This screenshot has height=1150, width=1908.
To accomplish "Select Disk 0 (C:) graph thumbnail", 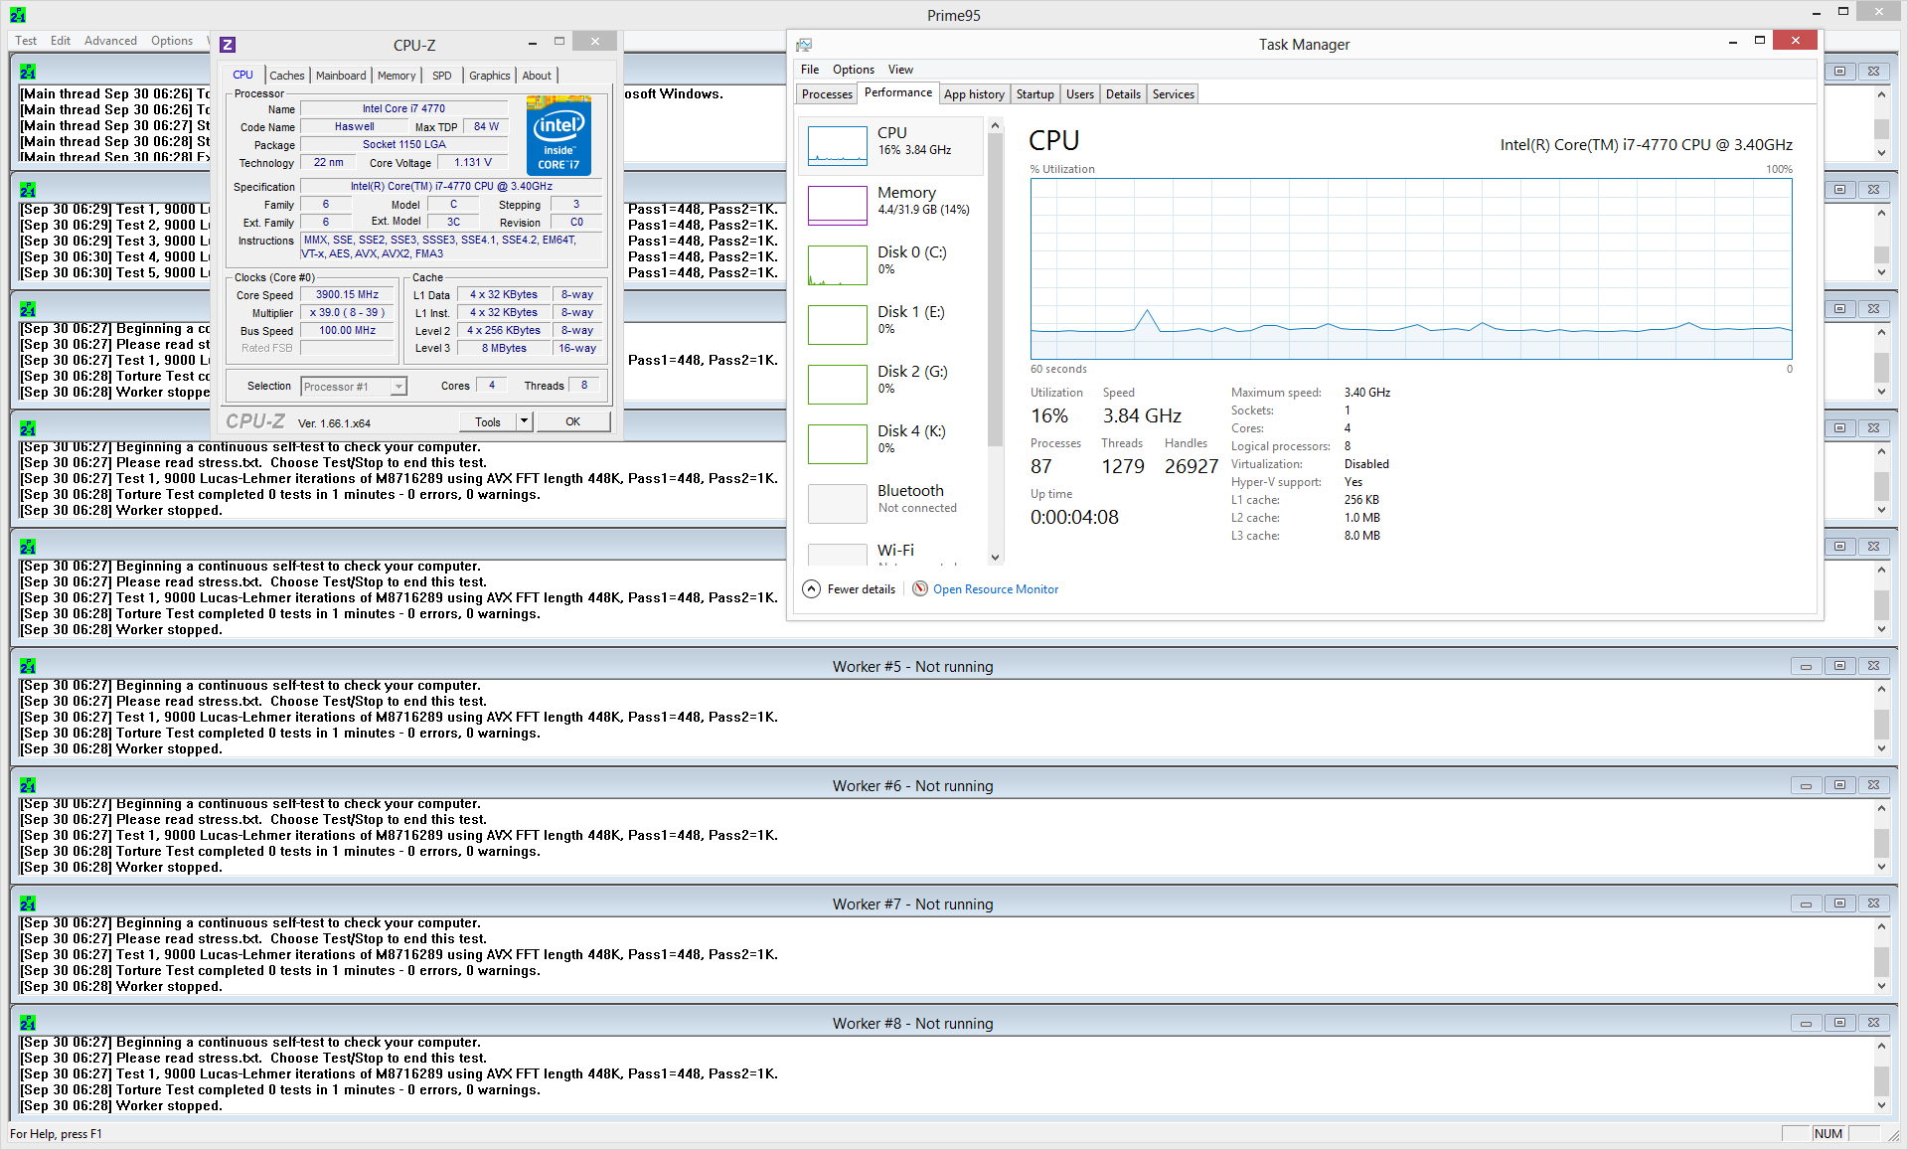I will (837, 265).
